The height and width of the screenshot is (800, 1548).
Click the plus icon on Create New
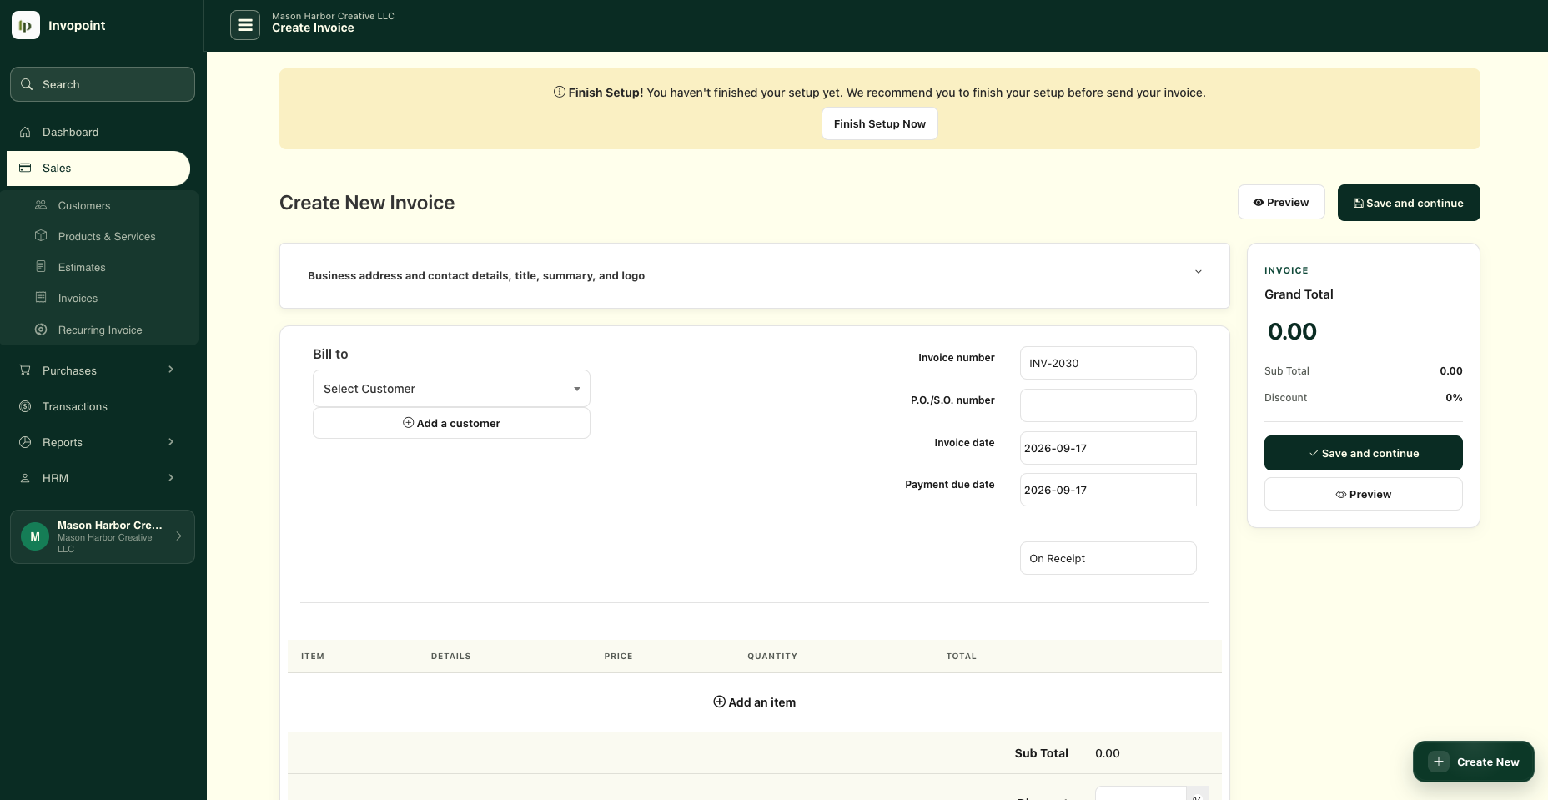[1439, 762]
